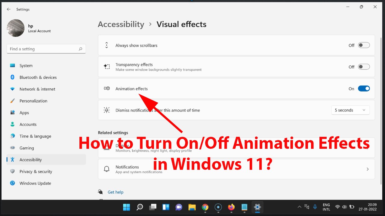The width and height of the screenshot is (385, 216).
Task: Open taskbar Search
Action: click(140, 207)
